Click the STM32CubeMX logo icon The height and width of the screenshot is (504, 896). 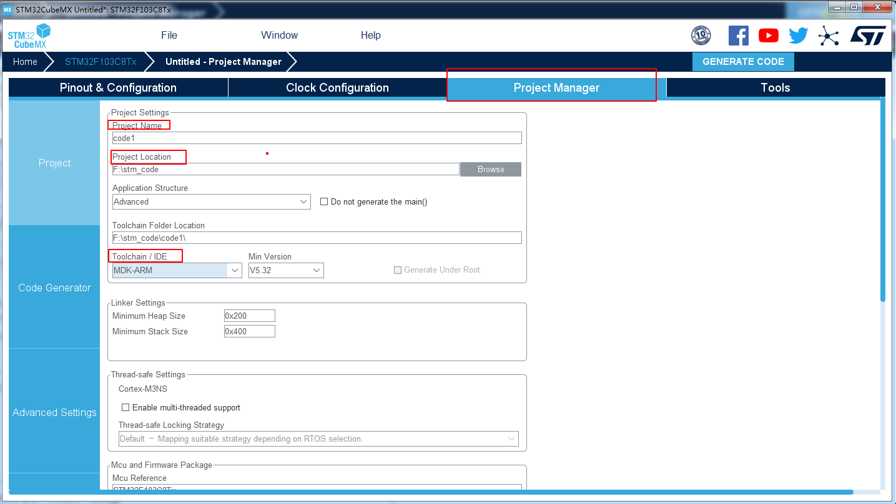29,36
